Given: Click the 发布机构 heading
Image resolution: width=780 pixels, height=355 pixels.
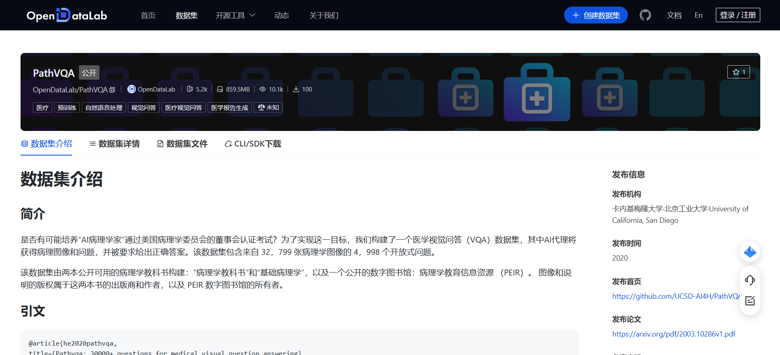Looking at the screenshot, I should click(x=627, y=194).
